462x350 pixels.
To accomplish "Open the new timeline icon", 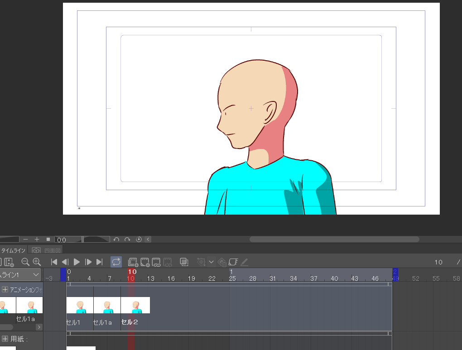I will [x=8, y=262].
